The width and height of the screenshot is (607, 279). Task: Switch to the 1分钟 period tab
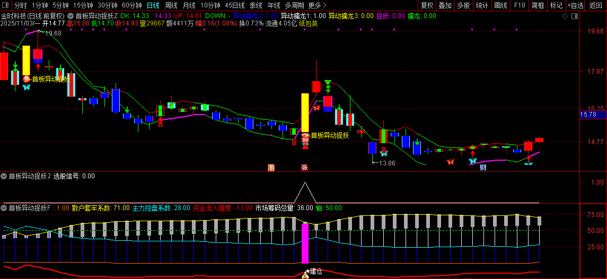[39, 5]
